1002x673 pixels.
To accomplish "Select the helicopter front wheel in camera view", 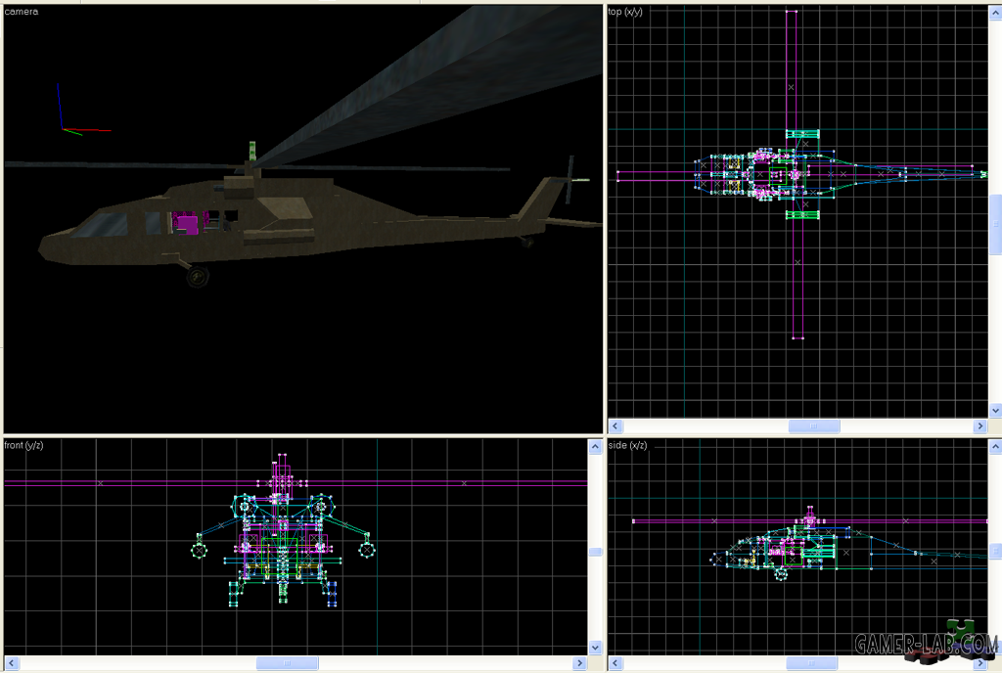I will [x=198, y=276].
